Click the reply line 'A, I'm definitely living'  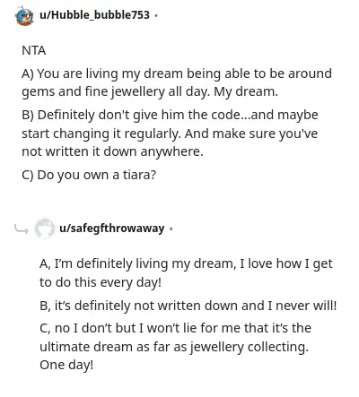[x=186, y=264]
